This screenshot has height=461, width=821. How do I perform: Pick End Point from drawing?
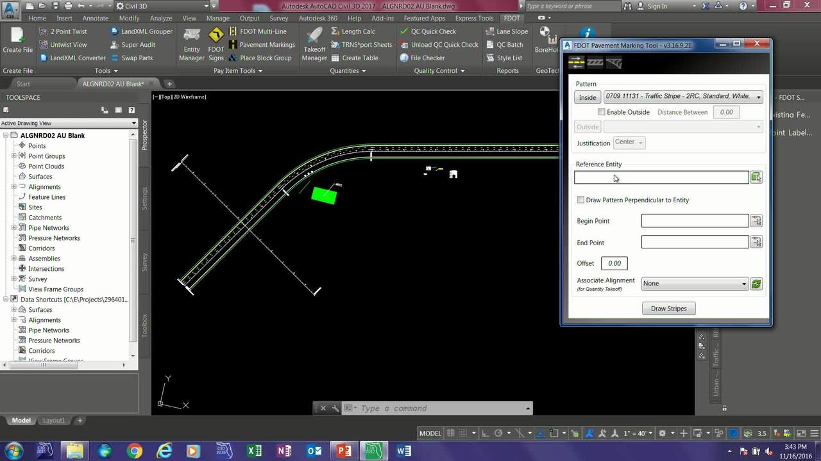(x=756, y=242)
